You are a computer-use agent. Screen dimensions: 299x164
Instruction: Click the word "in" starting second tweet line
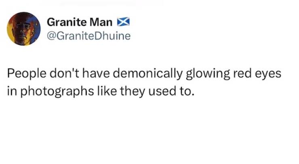tap(11, 91)
